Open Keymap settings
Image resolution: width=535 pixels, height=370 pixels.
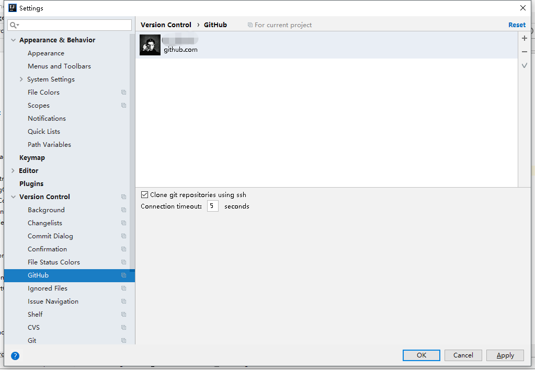32,157
